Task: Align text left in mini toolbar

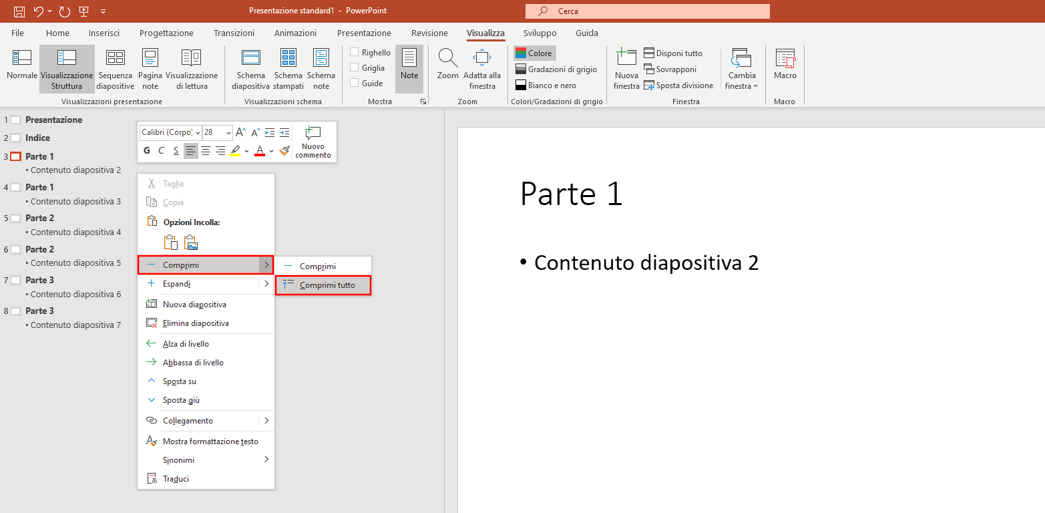Action: point(191,151)
